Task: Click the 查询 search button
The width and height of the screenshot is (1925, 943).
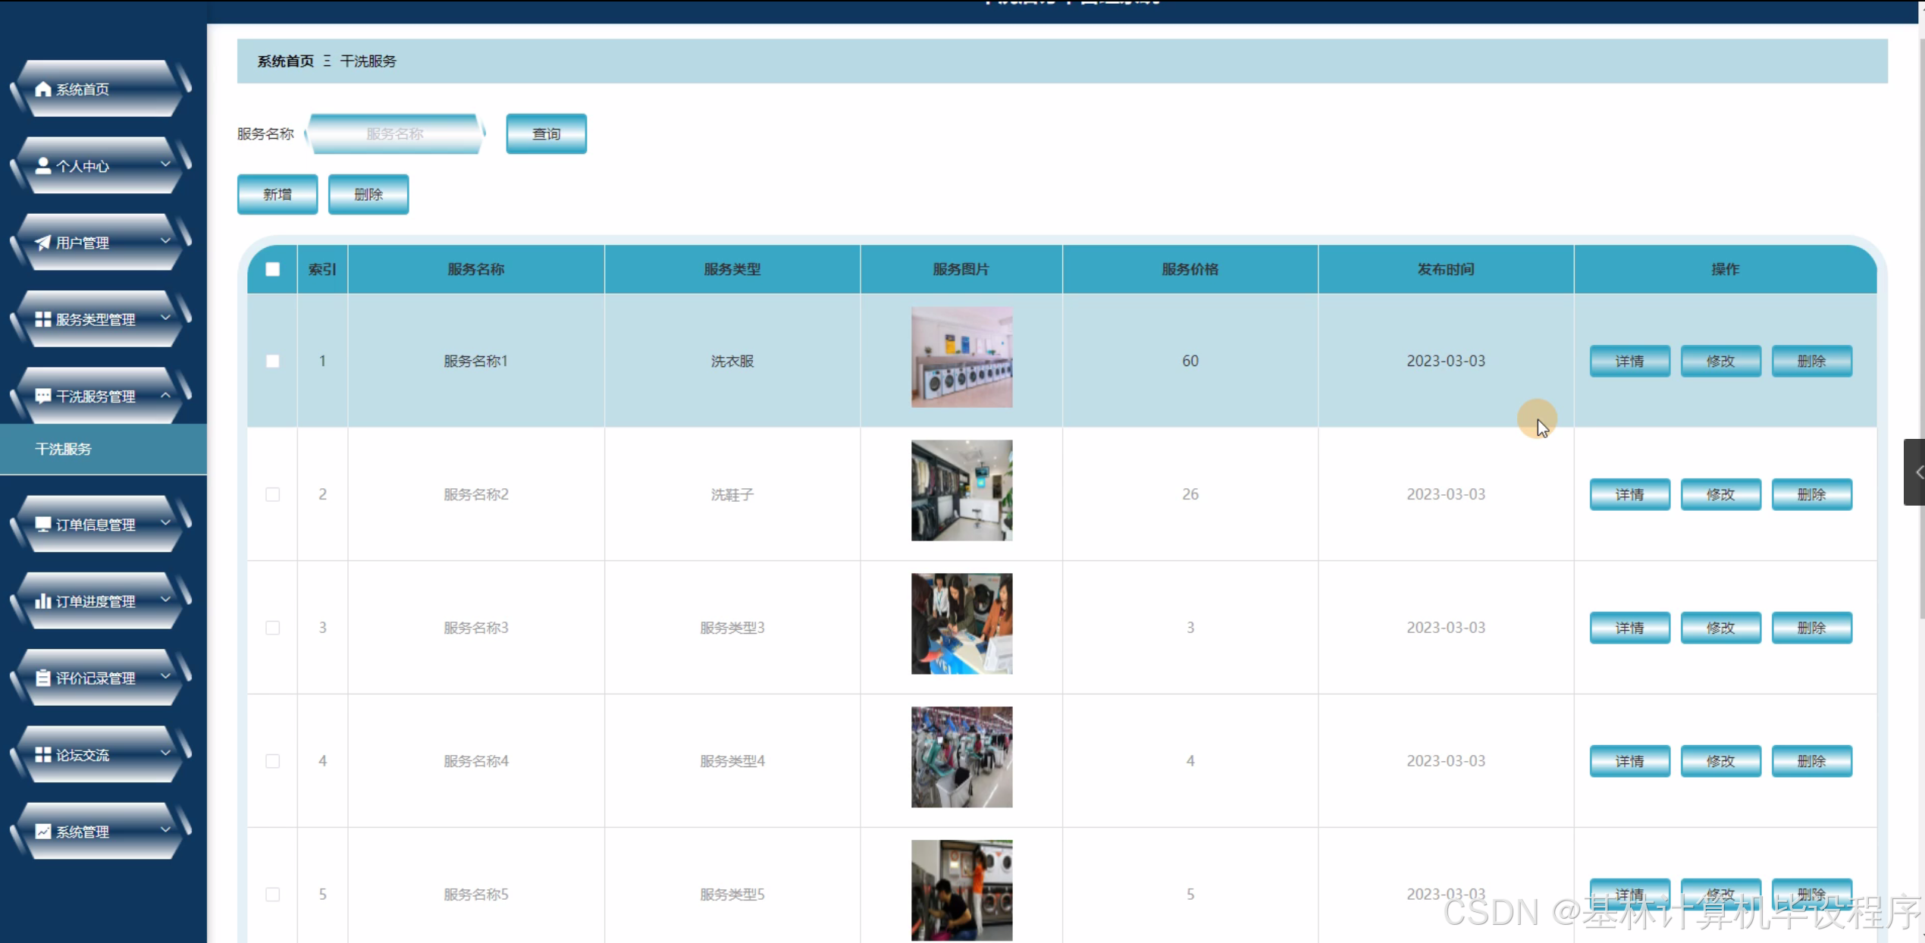Action: [546, 134]
